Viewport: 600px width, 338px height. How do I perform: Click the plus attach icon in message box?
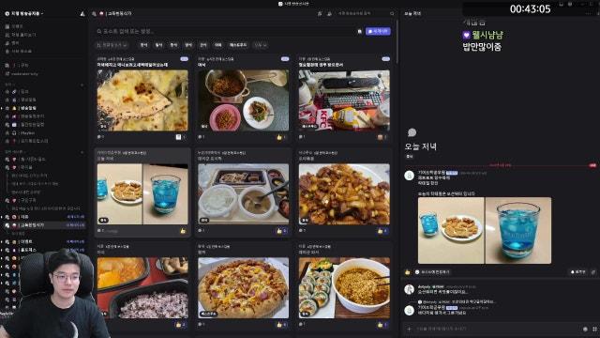[x=409, y=329]
